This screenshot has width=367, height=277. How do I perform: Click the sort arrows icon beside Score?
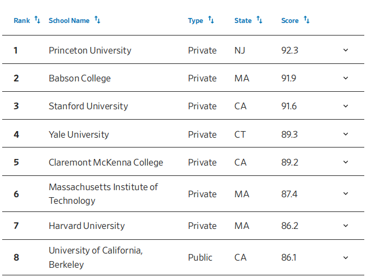pos(306,20)
